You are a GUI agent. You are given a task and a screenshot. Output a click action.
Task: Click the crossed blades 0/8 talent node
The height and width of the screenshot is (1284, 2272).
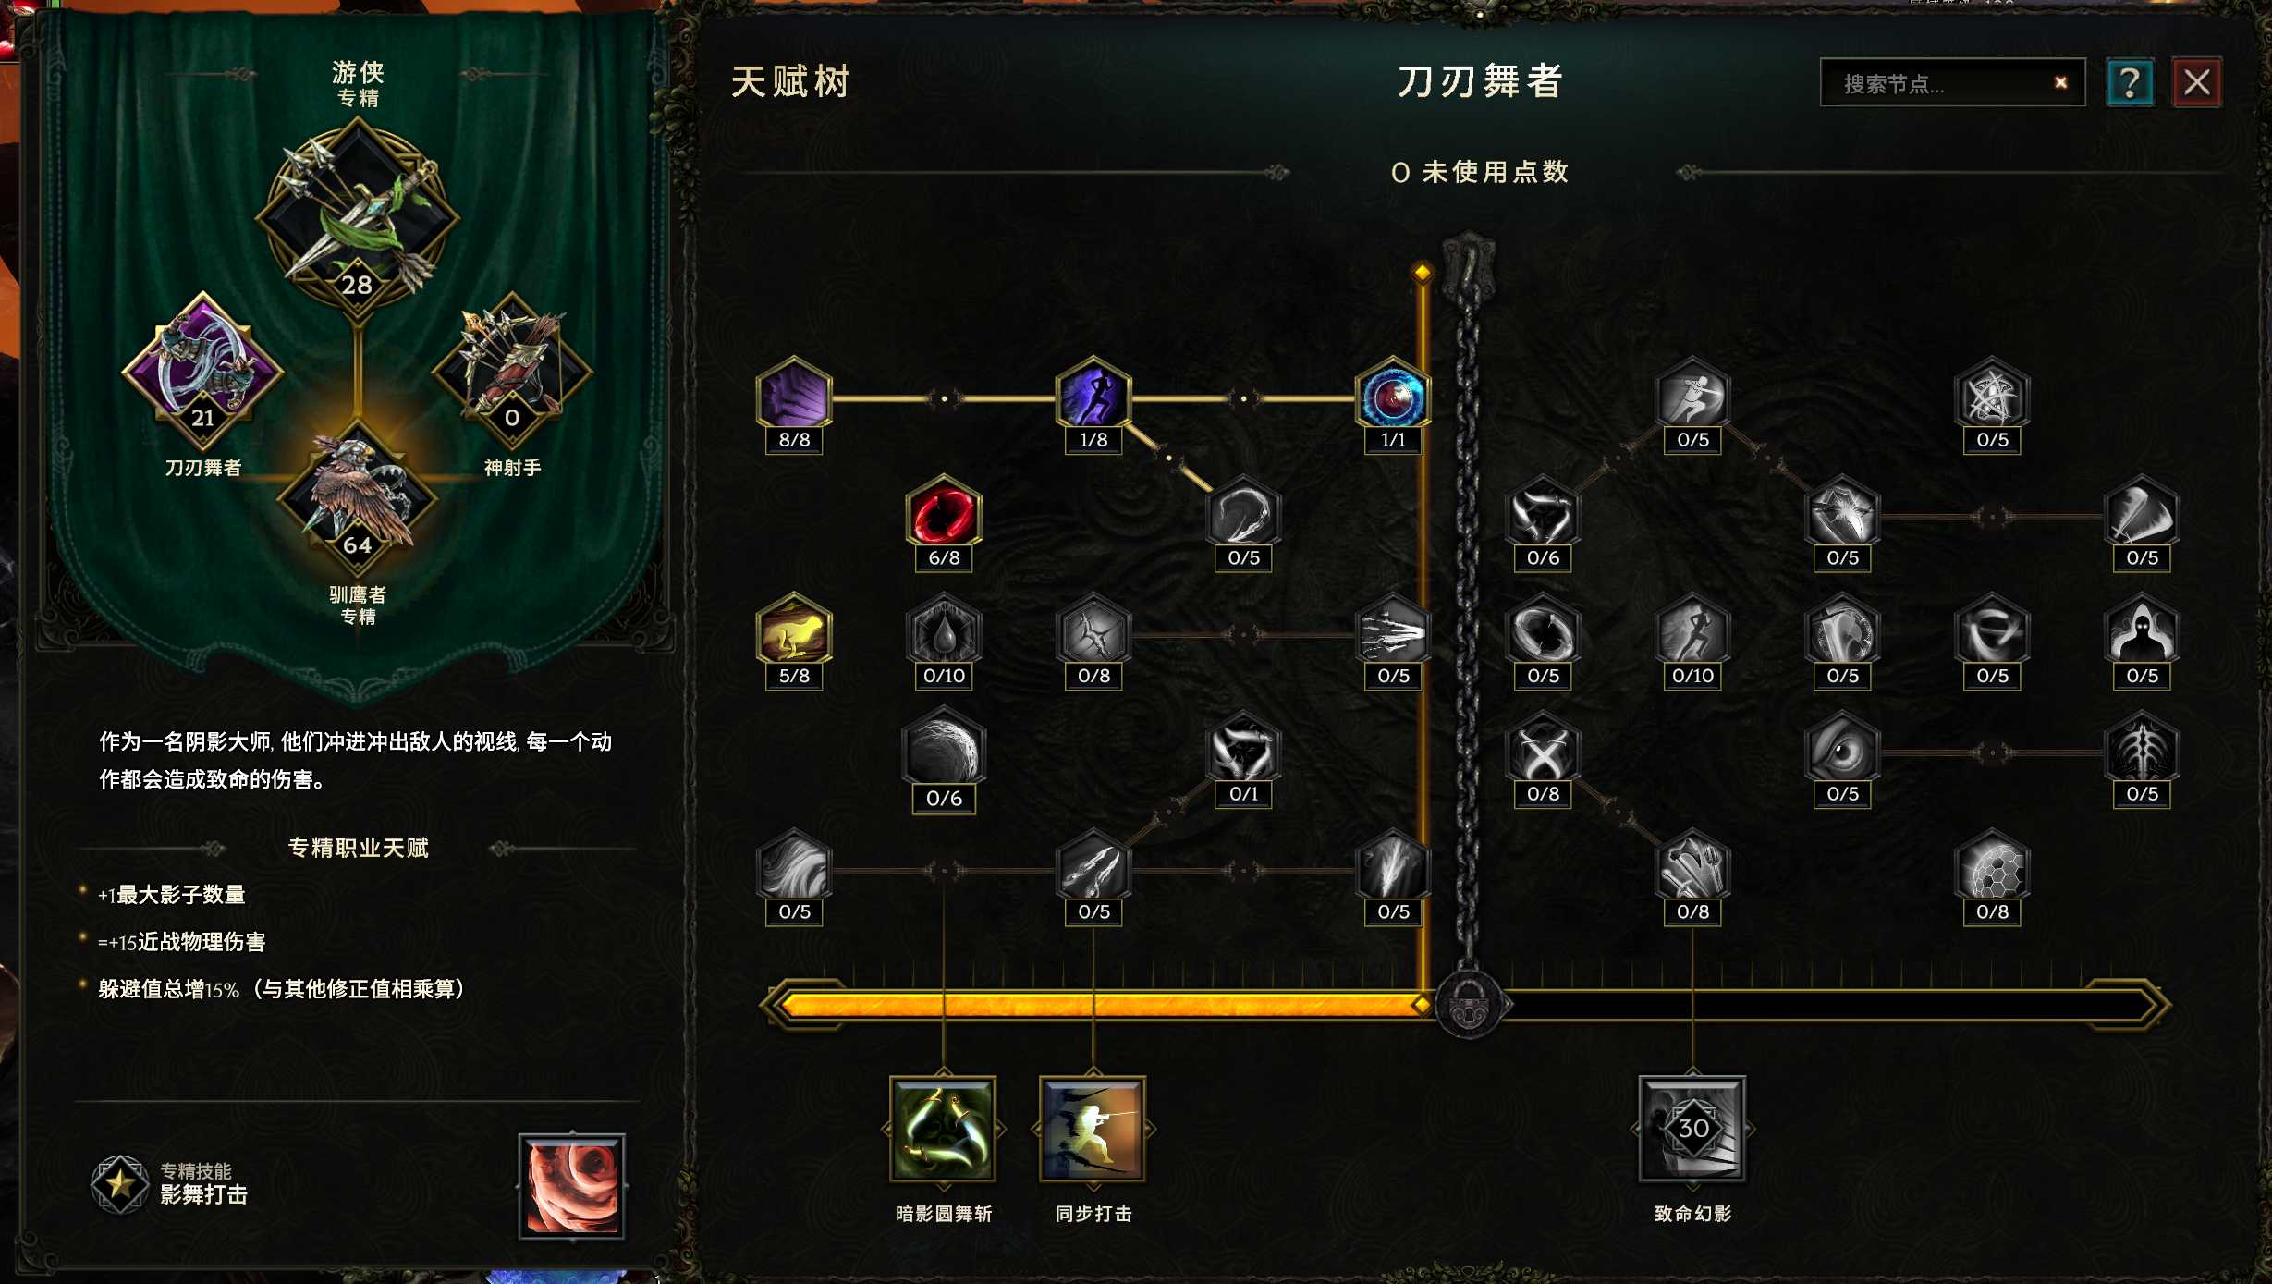coord(1543,751)
